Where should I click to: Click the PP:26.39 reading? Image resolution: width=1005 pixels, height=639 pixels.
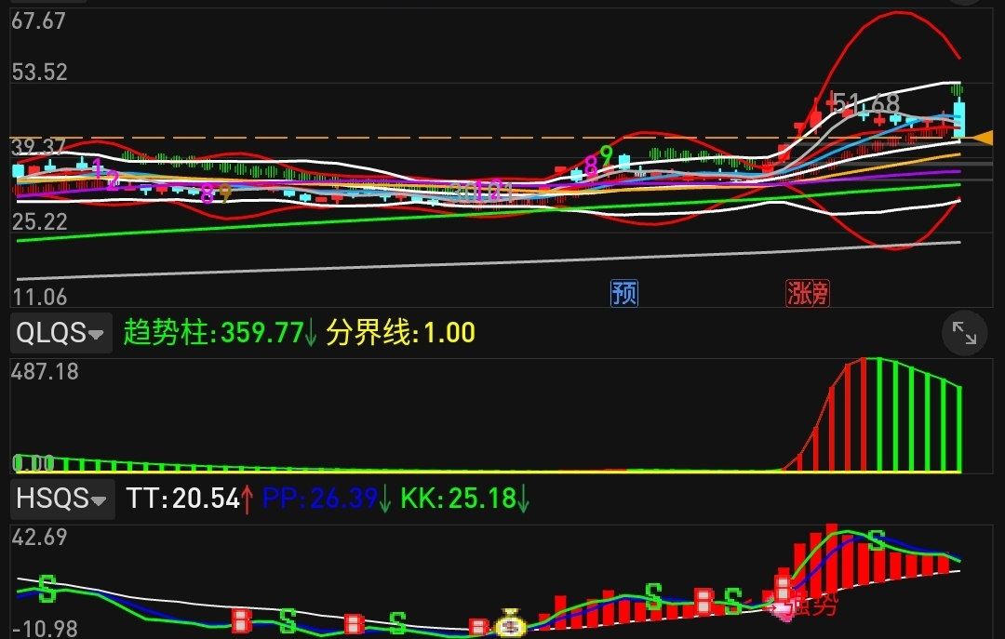pyautogui.click(x=327, y=499)
